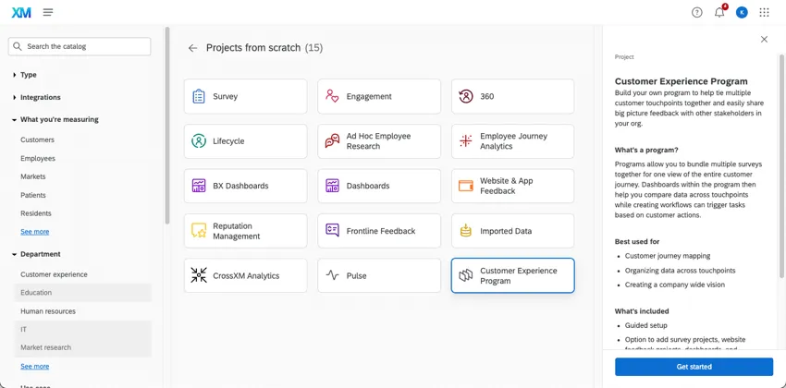Close the project details panel
The image size is (786, 388).
(764, 40)
